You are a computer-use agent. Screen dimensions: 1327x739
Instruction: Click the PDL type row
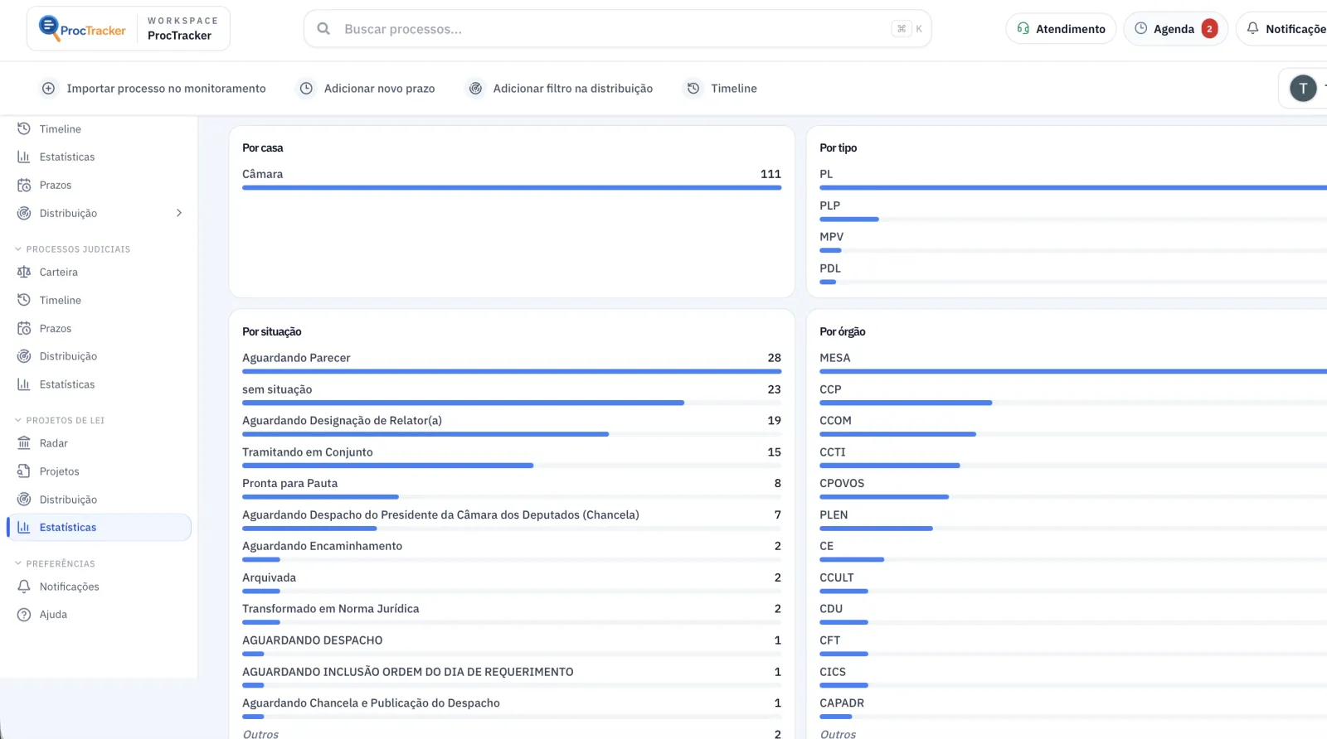point(1073,273)
